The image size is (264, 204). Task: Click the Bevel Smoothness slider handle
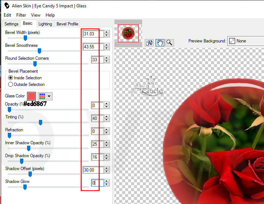click(39, 51)
